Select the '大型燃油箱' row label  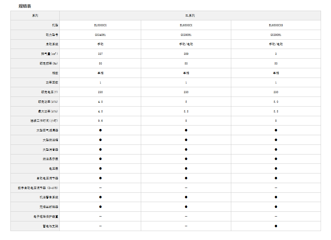[x=50, y=140]
